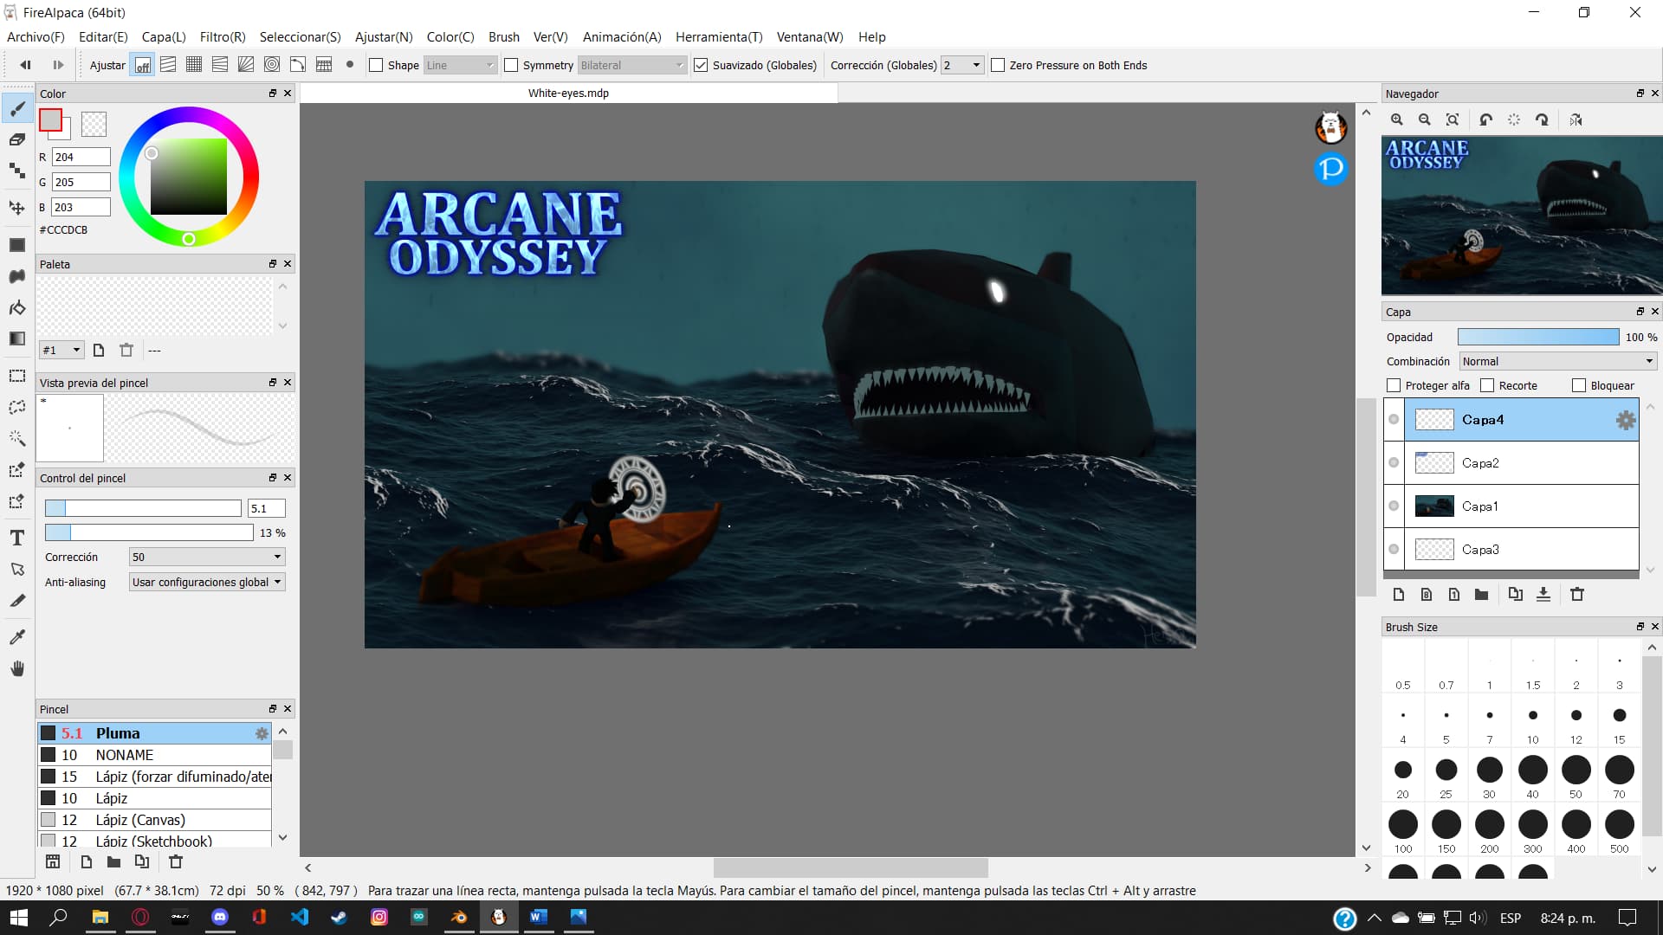Rotate canvas right in Navegador
1663x935 pixels.
click(1543, 119)
